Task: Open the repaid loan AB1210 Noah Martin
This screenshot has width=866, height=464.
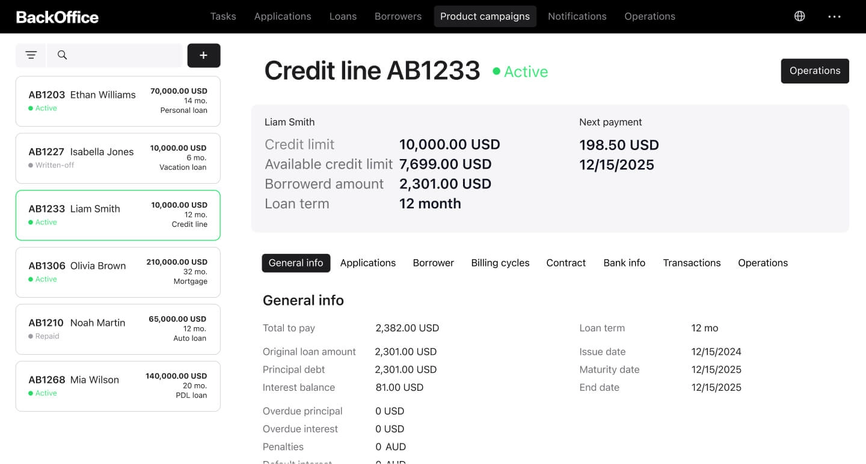Action: [118, 329]
